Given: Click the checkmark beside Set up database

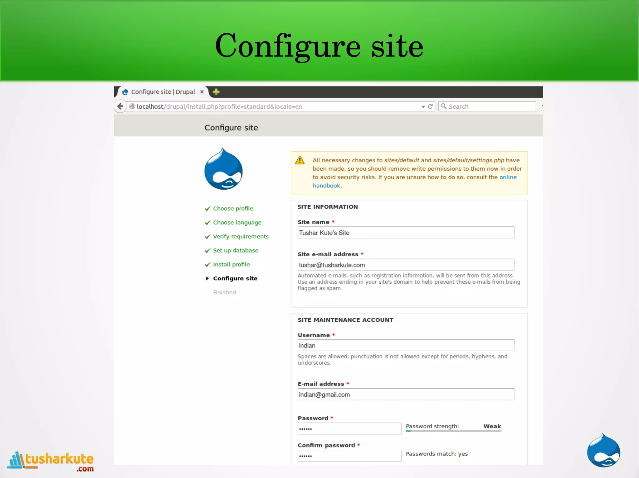Looking at the screenshot, I should click(x=207, y=251).
